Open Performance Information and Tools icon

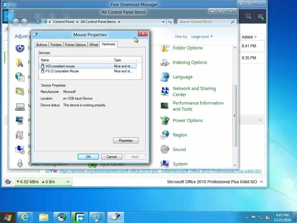click(165, 106)
